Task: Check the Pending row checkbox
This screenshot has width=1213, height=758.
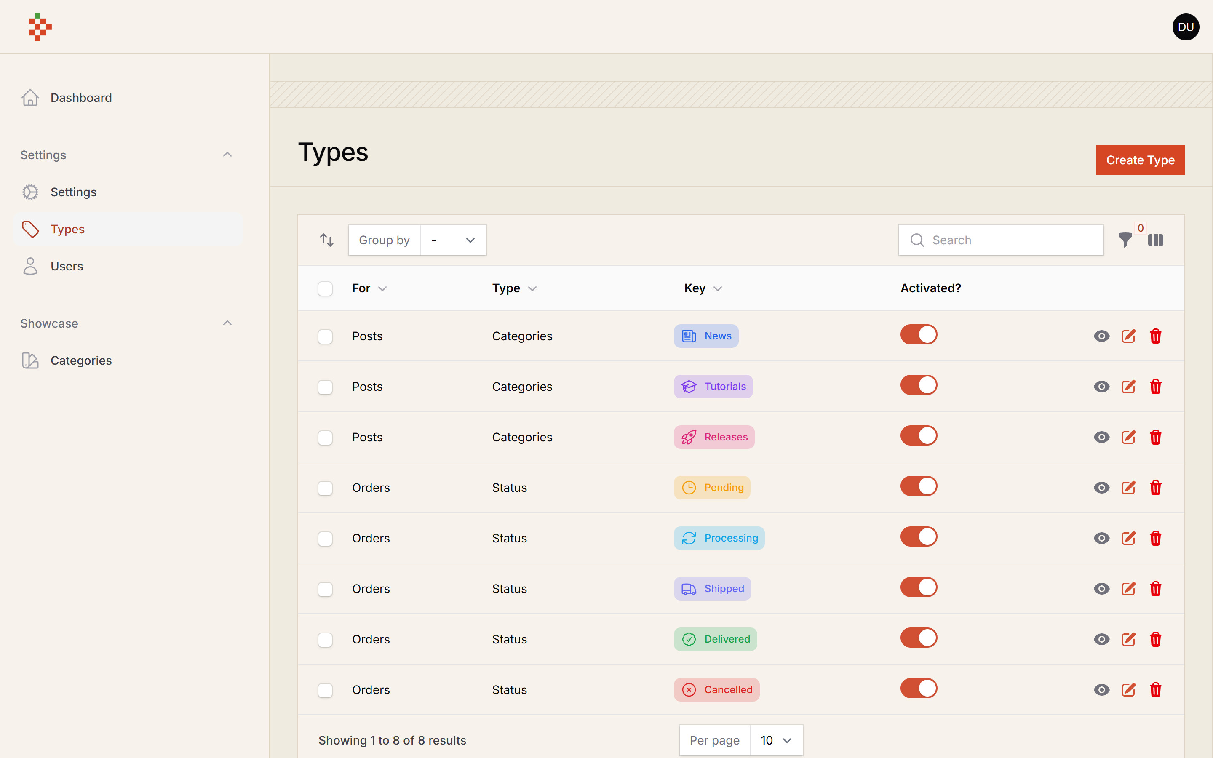Action: pos(325,488)
